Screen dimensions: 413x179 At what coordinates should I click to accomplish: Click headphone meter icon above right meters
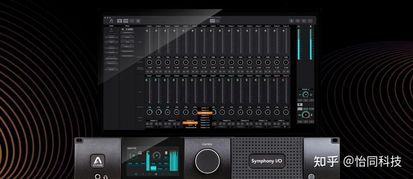(299, 26)
